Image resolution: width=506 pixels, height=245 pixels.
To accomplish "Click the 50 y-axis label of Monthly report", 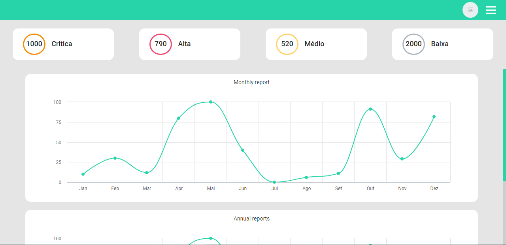I will click(59, 143).
